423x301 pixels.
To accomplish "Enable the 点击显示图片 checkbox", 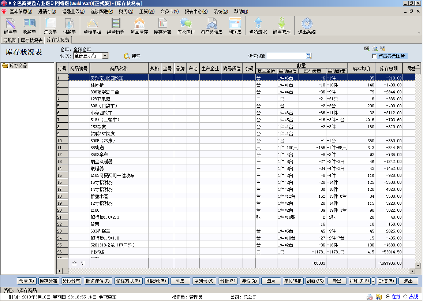I will click(x=374, y=56).
